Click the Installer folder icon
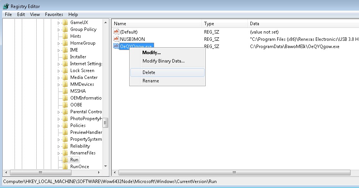359x188 pixels. point(65,57)
